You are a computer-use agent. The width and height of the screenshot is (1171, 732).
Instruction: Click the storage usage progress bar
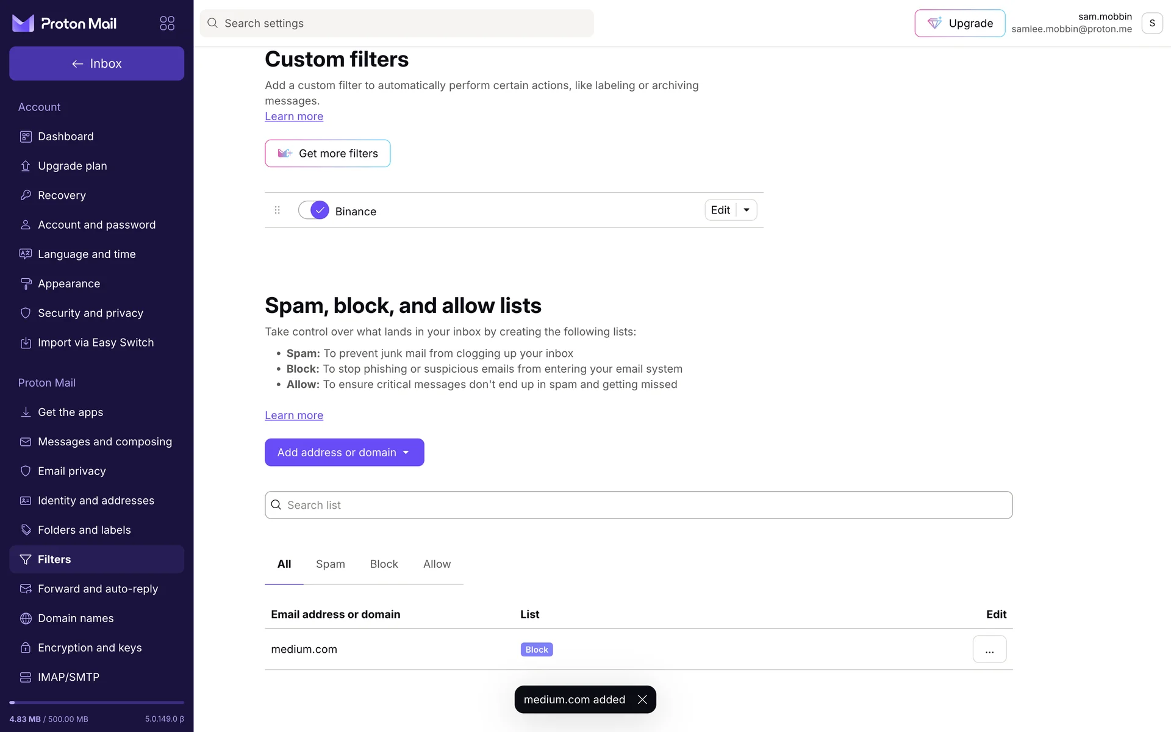[96, 703]
